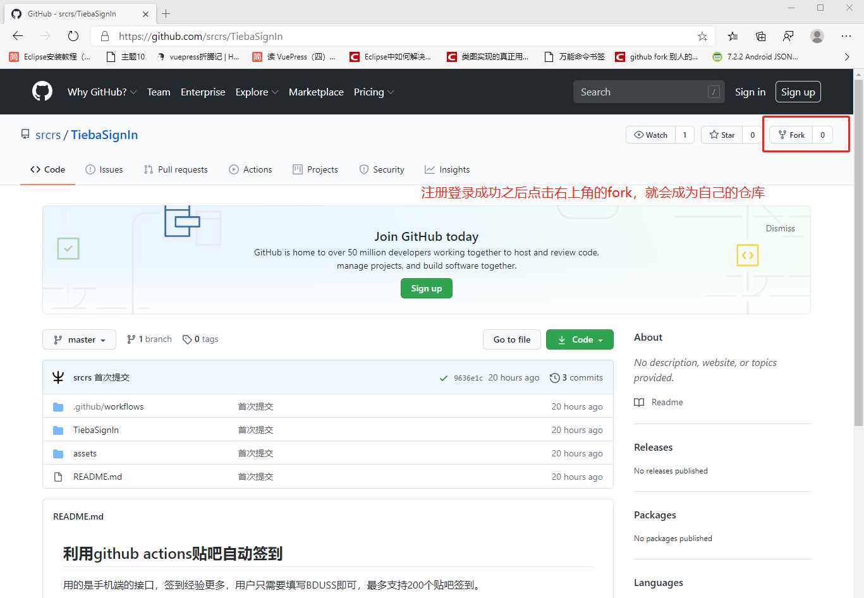Open a new browser tab
The width and height of the screenshot is (864, 598).
point(166,13)
